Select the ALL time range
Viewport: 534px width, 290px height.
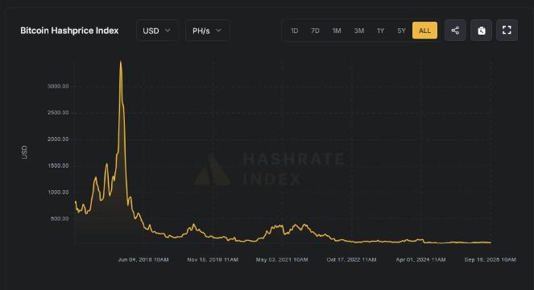[x=424, y=31]
